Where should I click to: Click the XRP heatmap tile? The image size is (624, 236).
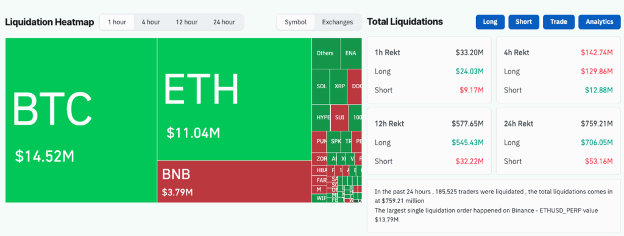[x=339, y=86]
